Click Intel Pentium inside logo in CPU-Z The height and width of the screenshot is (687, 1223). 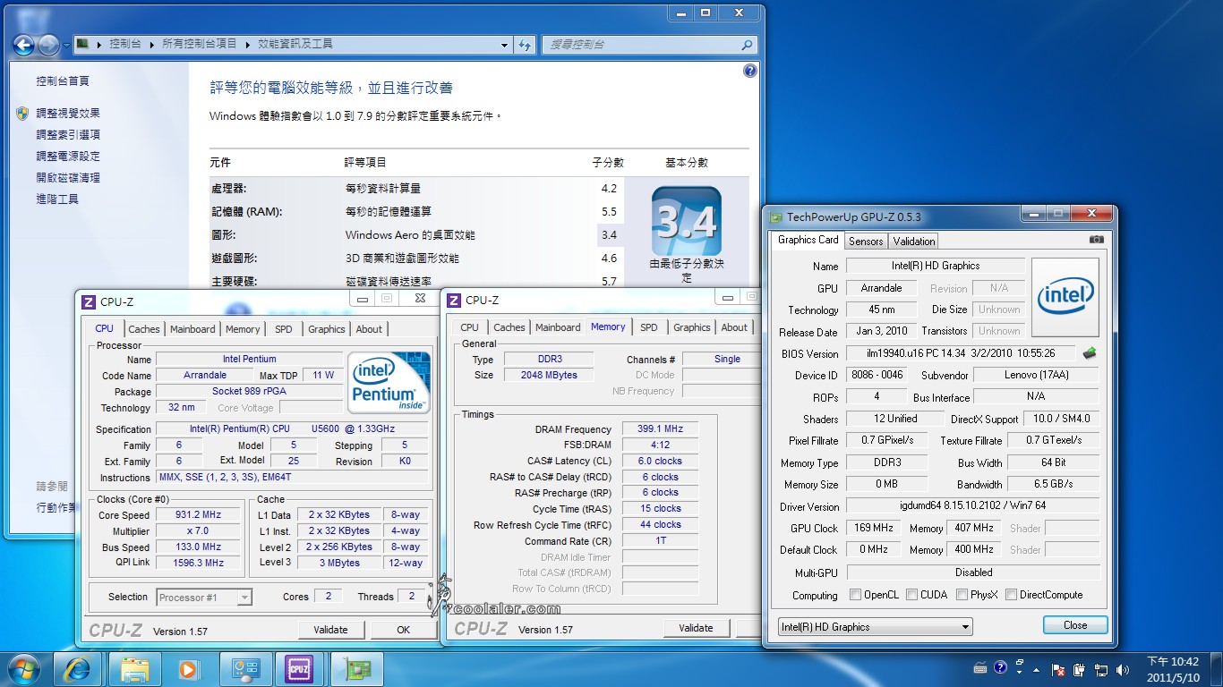(389, 383)
